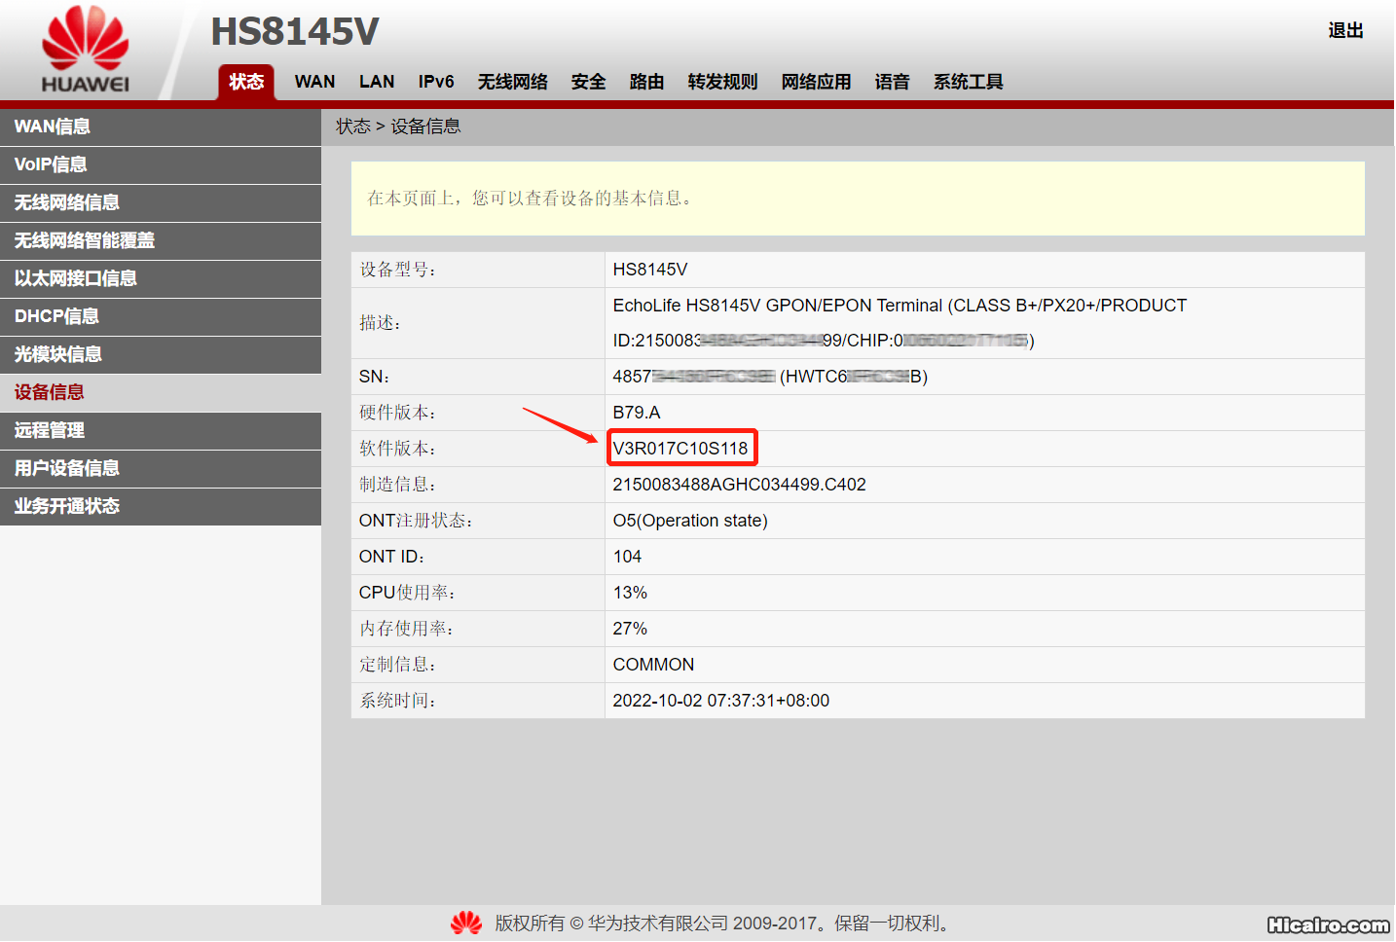Open 用户设备信息 in the sidebar
The image size is (1396, 942).
click(x=161, y=468)
